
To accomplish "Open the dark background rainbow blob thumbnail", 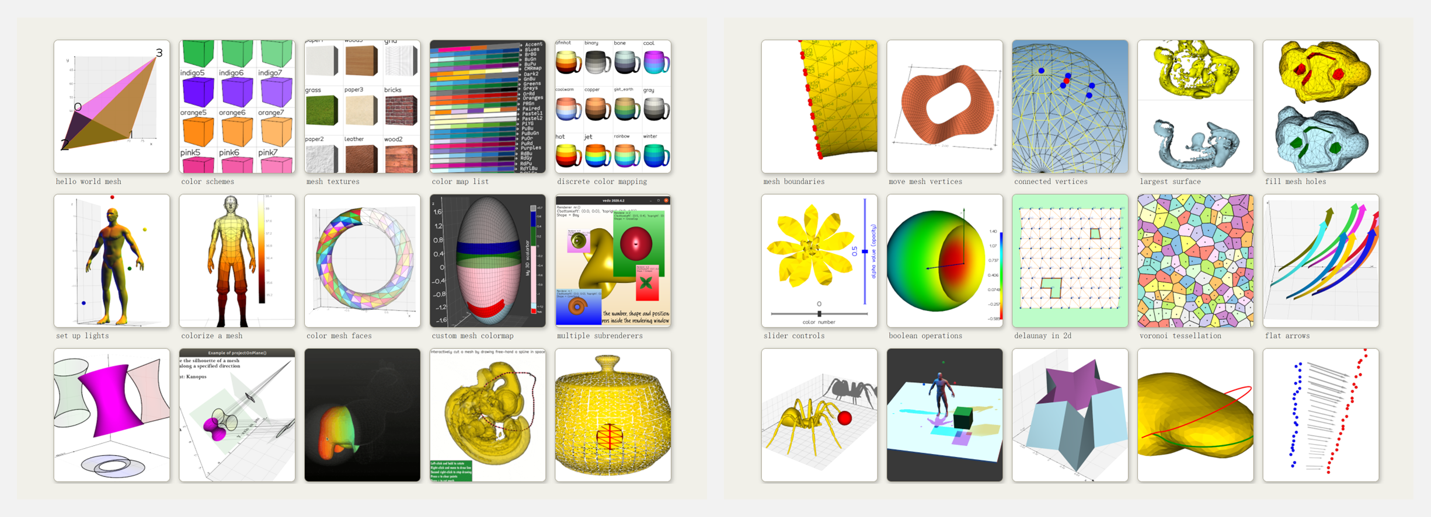I will 363,415.
